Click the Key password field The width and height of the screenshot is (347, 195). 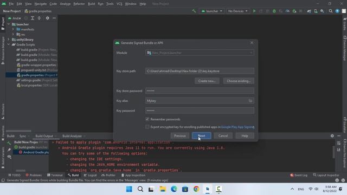(x=200, y=110)
